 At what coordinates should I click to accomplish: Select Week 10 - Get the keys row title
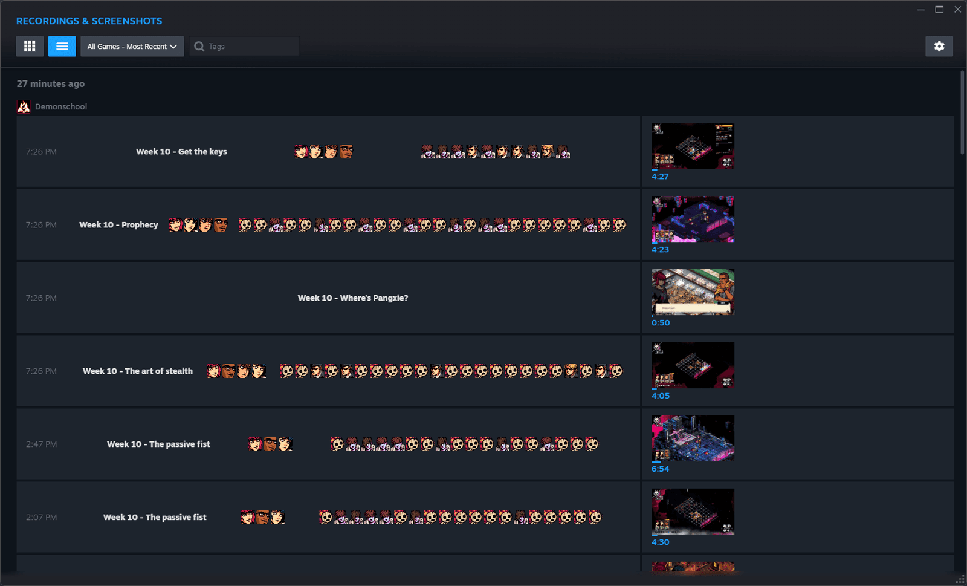tap(181, 152)
